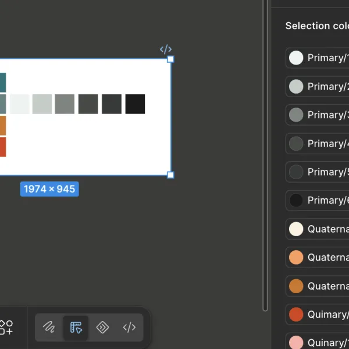The width and height of the screenshot is (349, 349).
Task: Select the medium gray square on canvas
Action: [x=65, y=104]
